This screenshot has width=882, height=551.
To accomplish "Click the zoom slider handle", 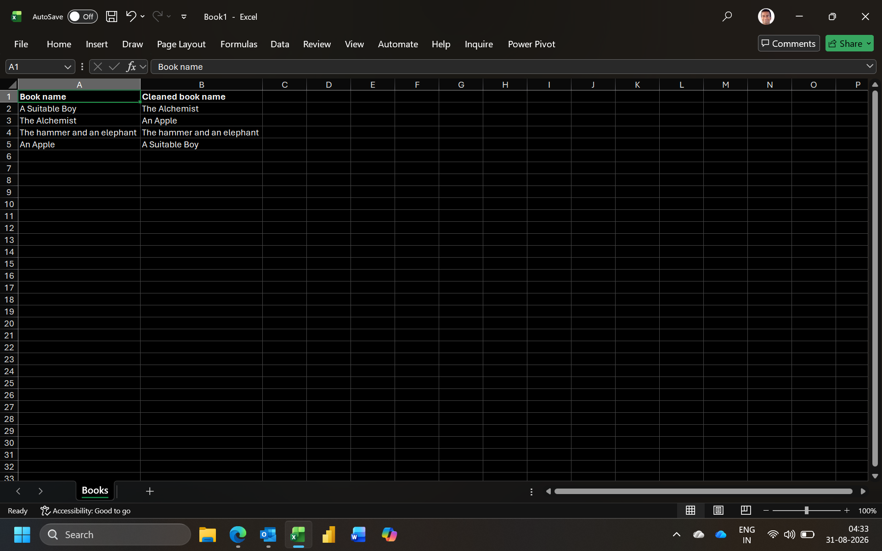I will pyautogui.click(x=807, y=511).
